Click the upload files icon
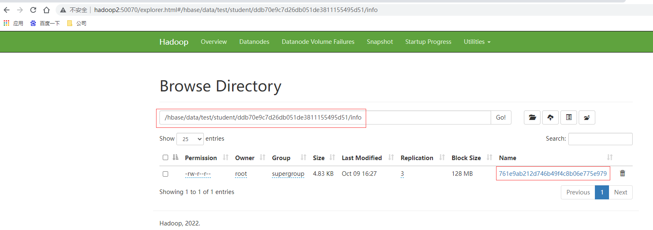Screen dimensions: 653x230 click(x=550, y=117)
